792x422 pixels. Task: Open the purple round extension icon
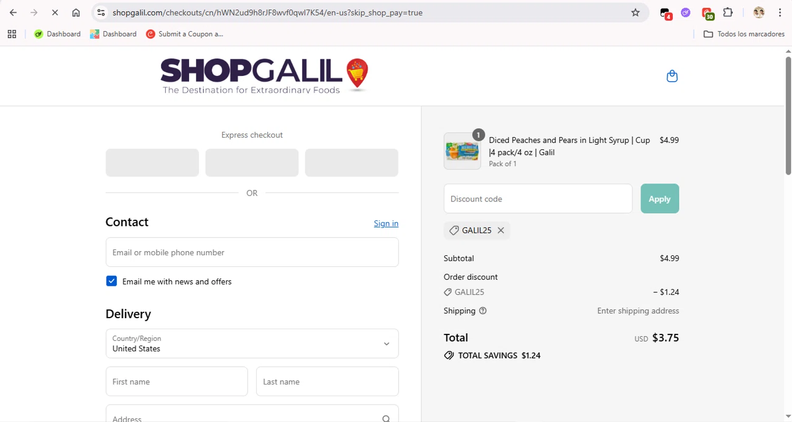point(685,13)
